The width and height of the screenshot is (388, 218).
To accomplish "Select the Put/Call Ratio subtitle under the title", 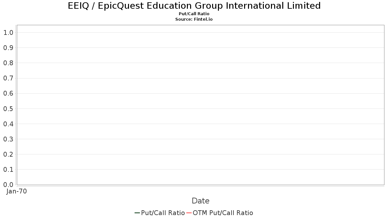I will click(x=194, y=14).
